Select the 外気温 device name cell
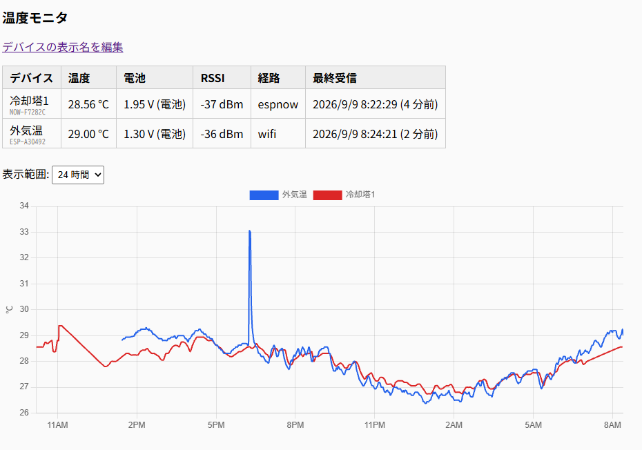Image resolution: width=642 pixels, height=450 pixels. pos(32,133)
